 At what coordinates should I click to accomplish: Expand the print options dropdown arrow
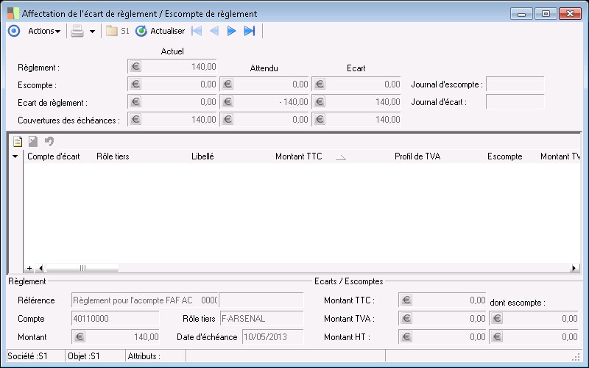(x=92, y=31)
